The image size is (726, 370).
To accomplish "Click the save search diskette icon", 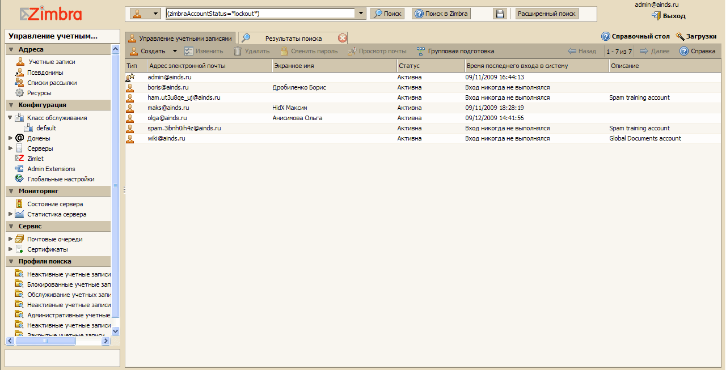I will point(499,14).
